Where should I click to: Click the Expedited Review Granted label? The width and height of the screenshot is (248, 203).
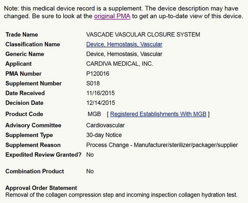click(43, 155)
